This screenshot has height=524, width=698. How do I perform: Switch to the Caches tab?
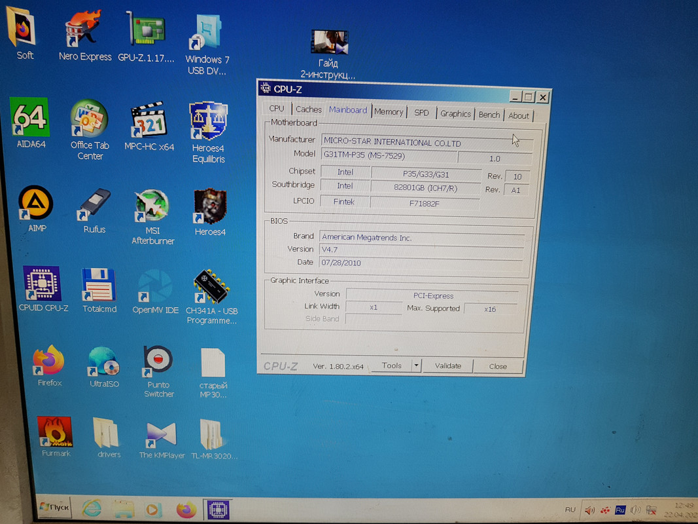point(309,109)
